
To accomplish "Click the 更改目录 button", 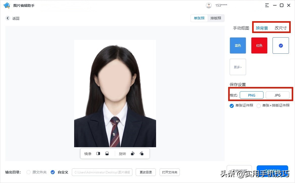I will (145, 172).
